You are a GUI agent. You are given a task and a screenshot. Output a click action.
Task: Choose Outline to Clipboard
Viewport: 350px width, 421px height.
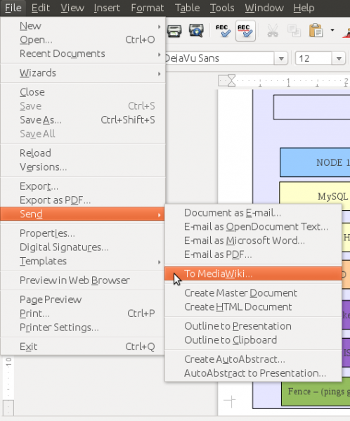254,340
